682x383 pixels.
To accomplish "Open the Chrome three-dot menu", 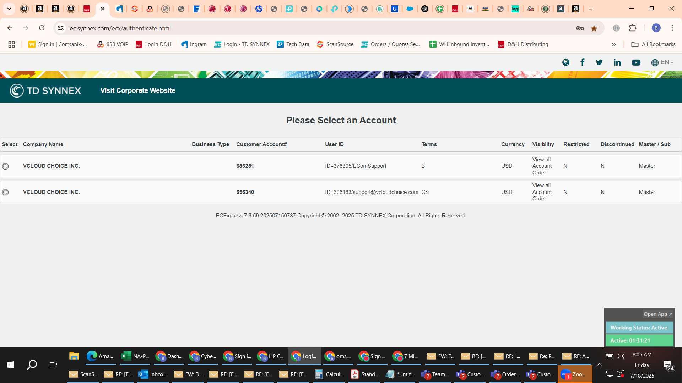I will [x=672, y=28].
